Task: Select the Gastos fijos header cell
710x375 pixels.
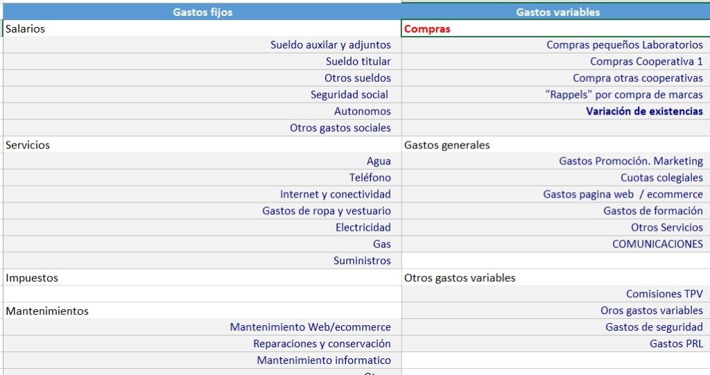Action: (x=202, y=12)
